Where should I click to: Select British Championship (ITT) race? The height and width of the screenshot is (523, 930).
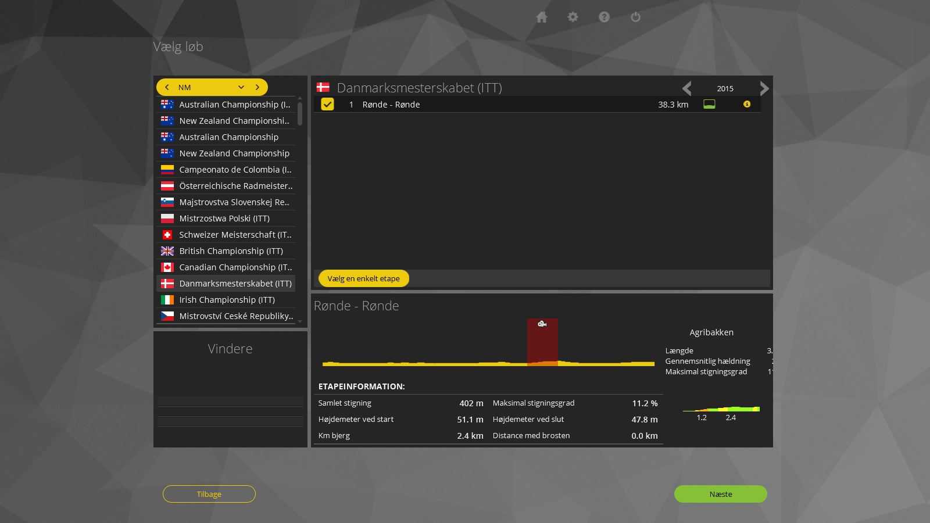231,251
